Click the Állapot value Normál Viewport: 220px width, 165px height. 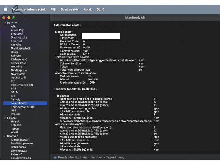93,79
